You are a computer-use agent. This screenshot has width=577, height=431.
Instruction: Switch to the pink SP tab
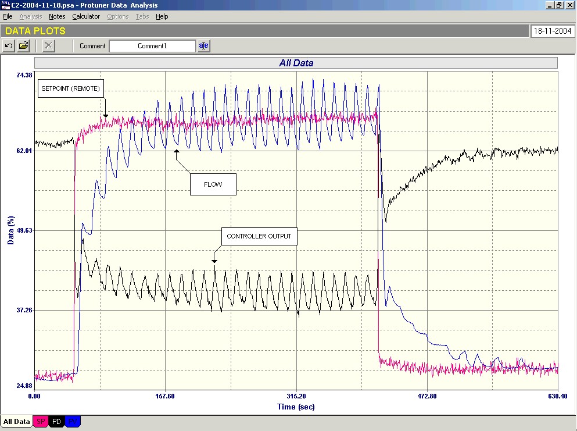(41, 422)
